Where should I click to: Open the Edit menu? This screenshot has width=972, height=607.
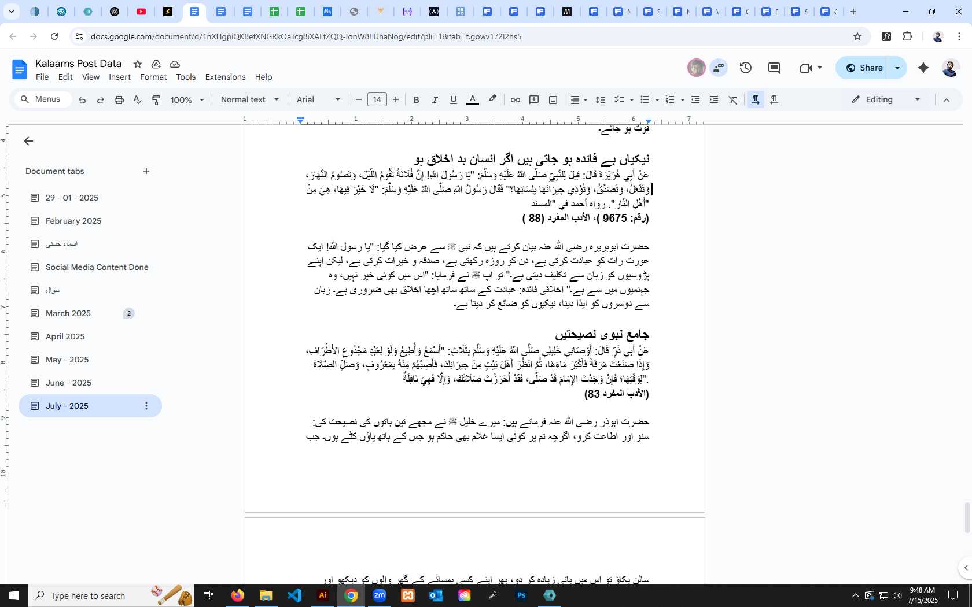tap(65, 77)
